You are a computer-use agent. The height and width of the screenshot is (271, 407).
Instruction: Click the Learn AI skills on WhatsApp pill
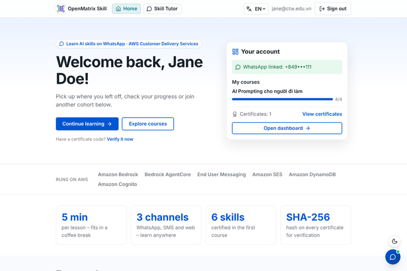pos(129,44)
